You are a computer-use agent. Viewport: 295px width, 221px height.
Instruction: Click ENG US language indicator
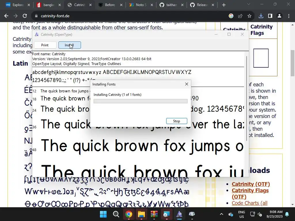(x=242, y=214)
